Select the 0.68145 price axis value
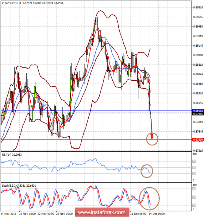The width and height of the screenshot is (204, 217). (198, 103)
